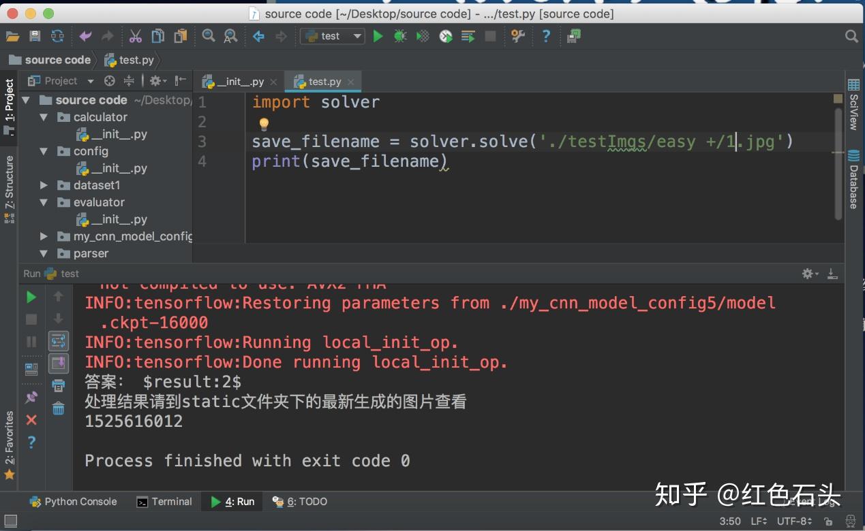Cut selection with scissors icon
Screen dimensions: 865x531
click(135, 35)
